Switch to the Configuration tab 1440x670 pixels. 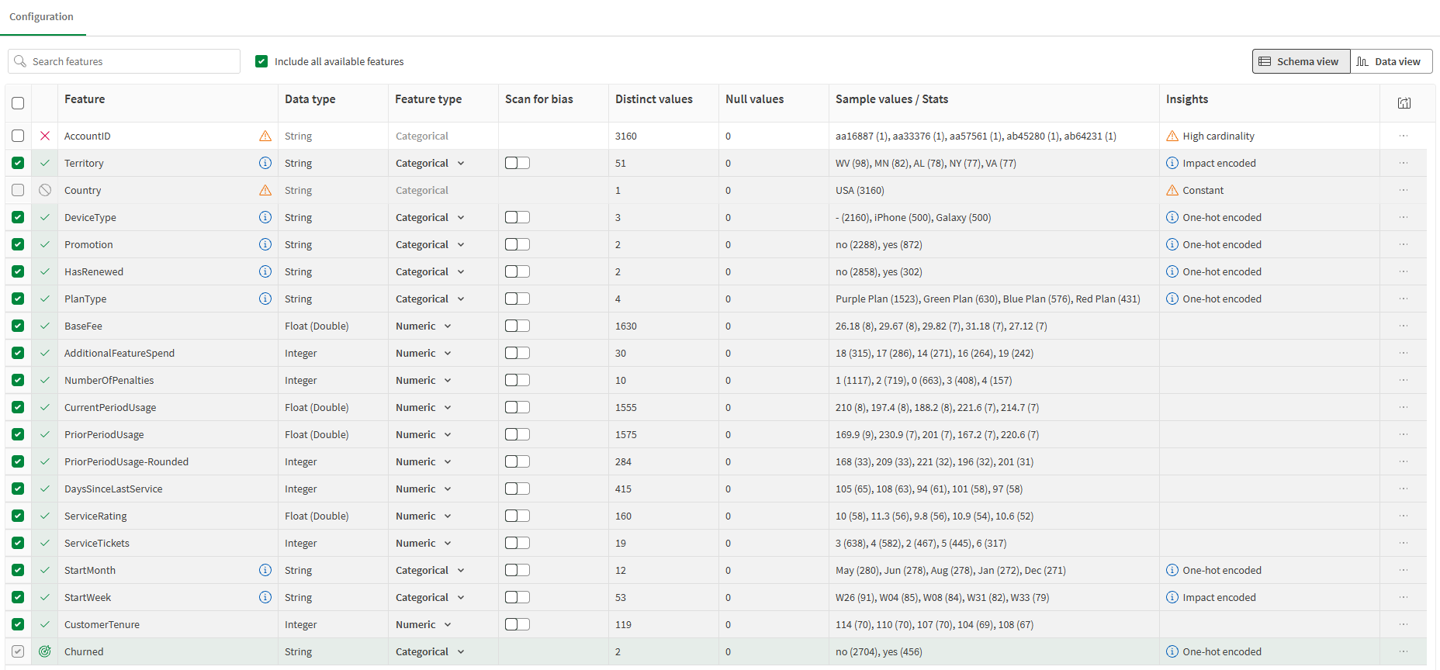pyautogui.click(x=41, y=16)
